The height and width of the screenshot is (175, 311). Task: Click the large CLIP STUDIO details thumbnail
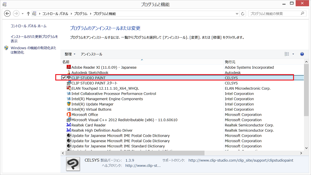pos(73,164)
